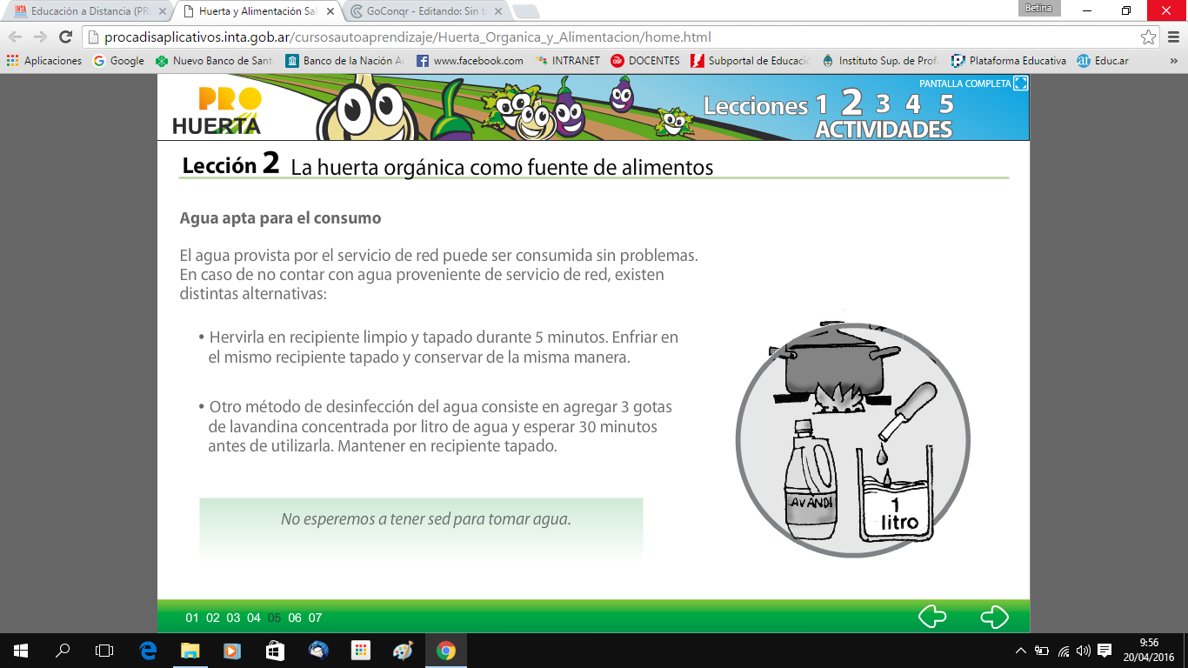The image size is (1188, 668).
Task: Open the INTRANET bookmark
Action: (567, 61)
